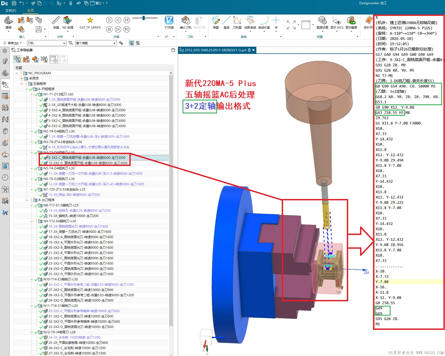The width and height of the screenshot is (445, 356).
Task: Open the 刀轨 selection filter dropdown
Action: pos(46,43)
